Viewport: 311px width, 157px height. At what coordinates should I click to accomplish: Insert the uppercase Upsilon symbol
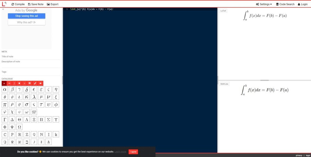(x=56, y=120)
